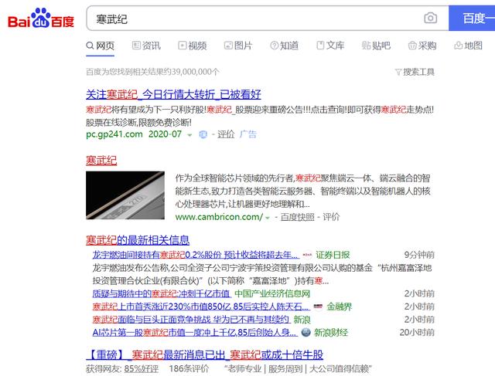Click the 新浪 source name
Image resolution: width=495 pixels, height=376 pixels.
click(302, 320)
